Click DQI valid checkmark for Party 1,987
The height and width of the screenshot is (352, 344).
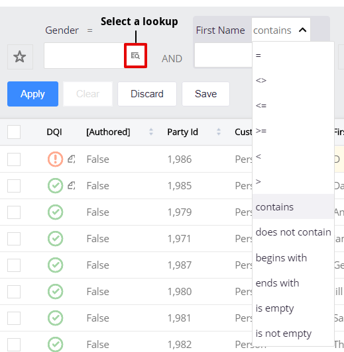[55, 265]
